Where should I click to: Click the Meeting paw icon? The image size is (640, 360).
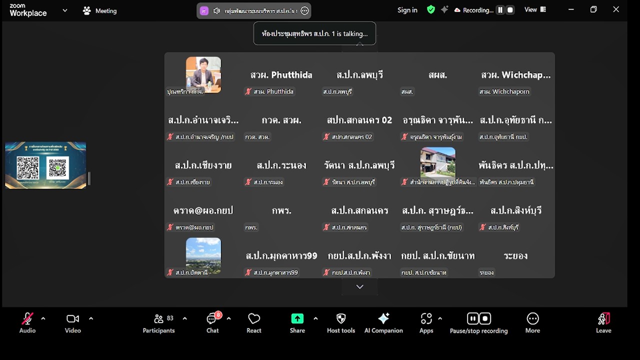pos(87,10)
